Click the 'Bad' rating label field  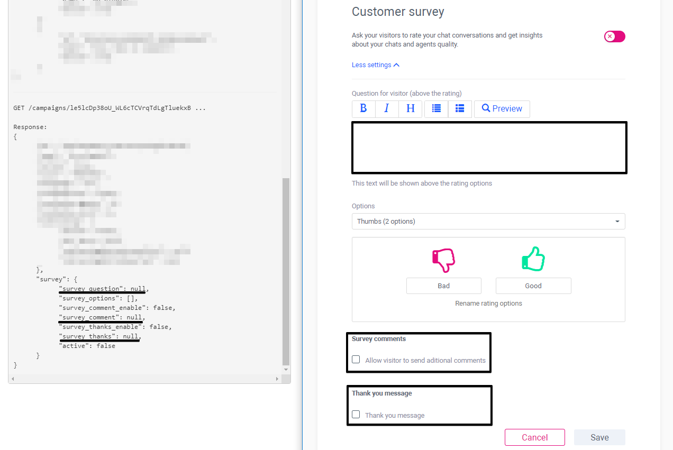point(443,286)
